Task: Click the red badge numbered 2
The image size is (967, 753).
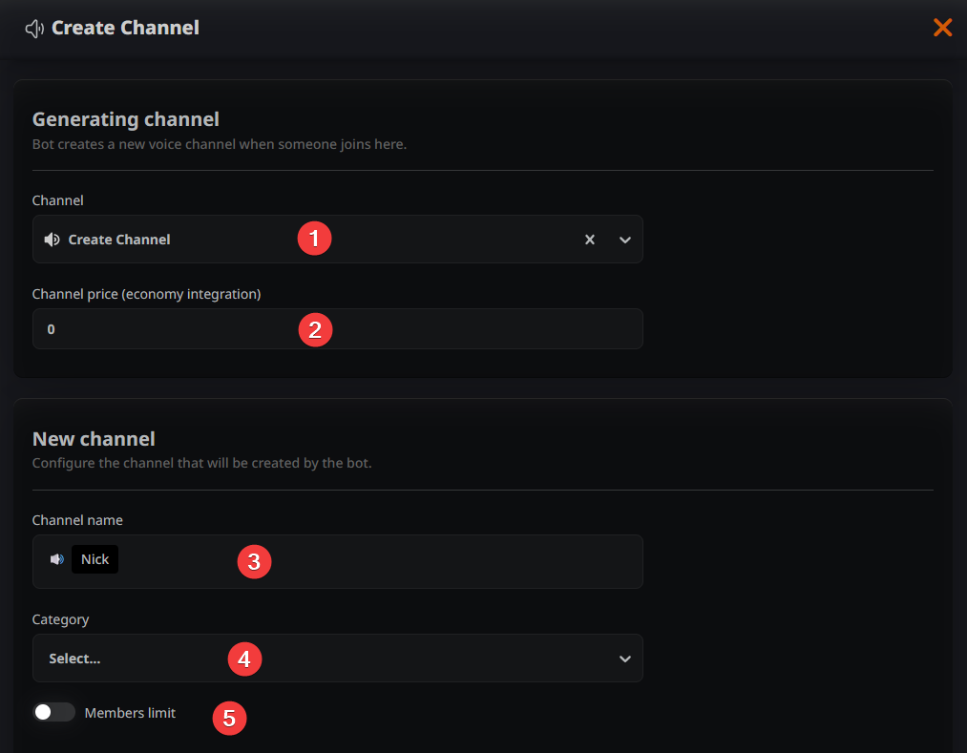Action: coord(315,330)
